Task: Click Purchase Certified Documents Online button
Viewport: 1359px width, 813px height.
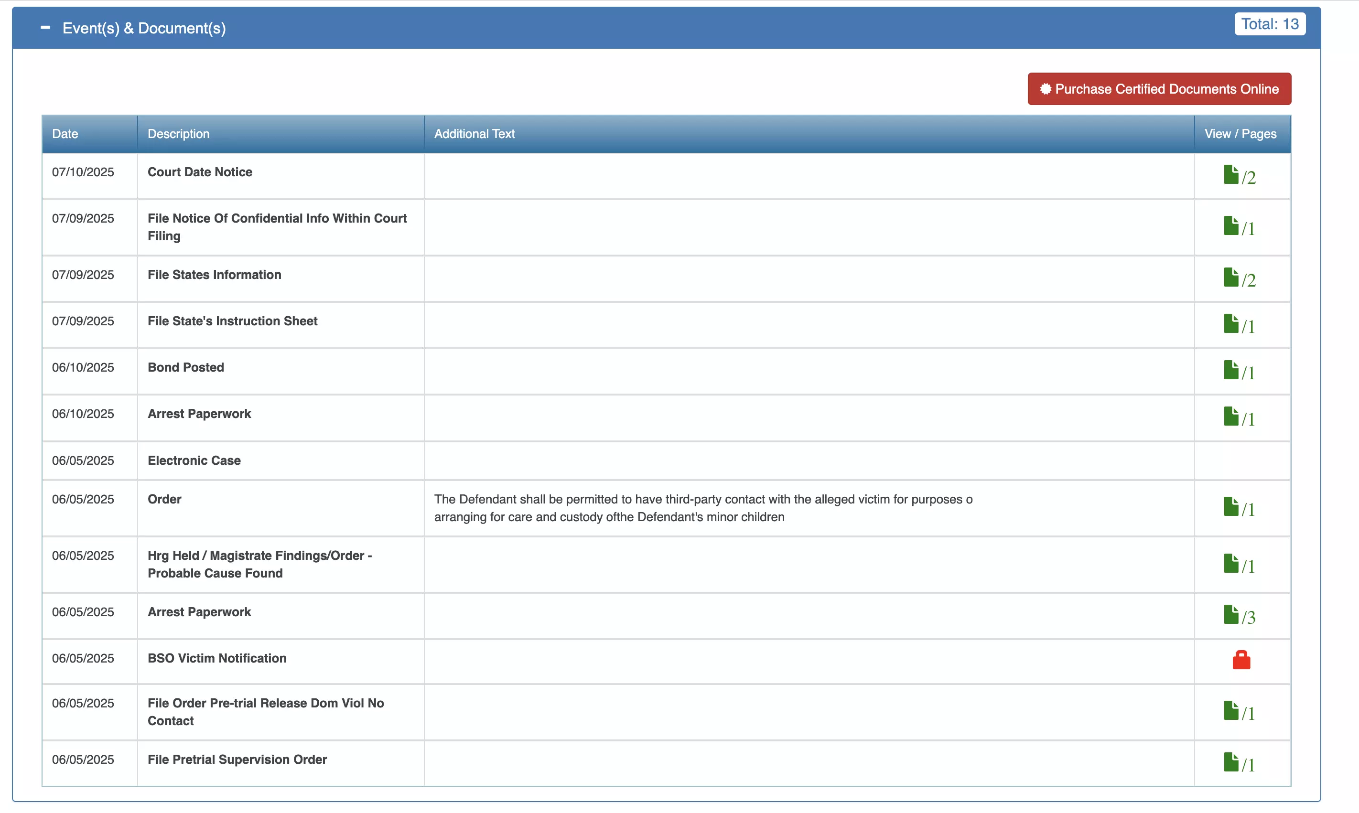Action: click(x=1159, y=89)
